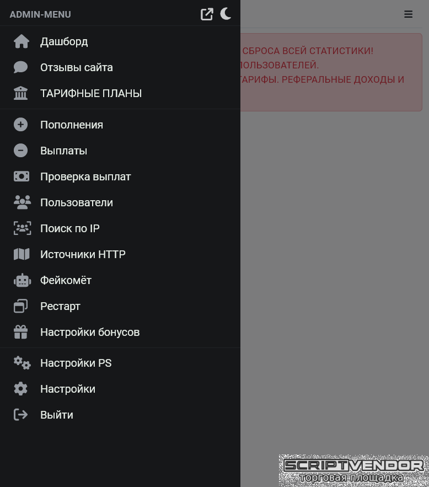Screen dimensions: 429x487
Task: Click the house icon next to Дашборд
Action: (x=22, y=41)
